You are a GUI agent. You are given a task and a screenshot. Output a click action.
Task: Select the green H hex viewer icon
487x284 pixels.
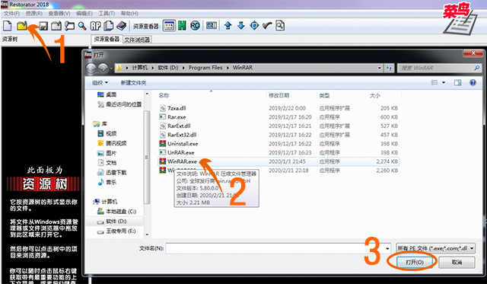[x=182, y=26]
